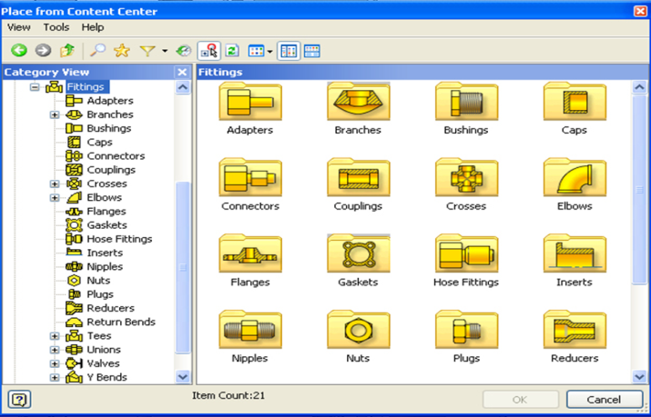Open the Nipples folder thumbnail

point(250,330)
